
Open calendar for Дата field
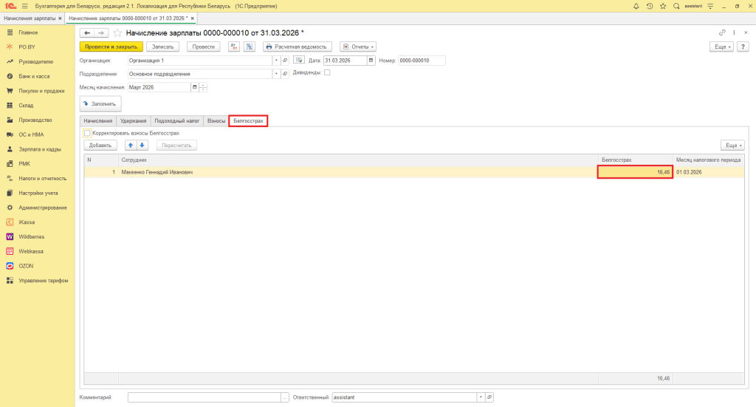coord(371,61)
